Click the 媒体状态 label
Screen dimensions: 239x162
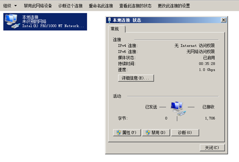tap(127, 58)
